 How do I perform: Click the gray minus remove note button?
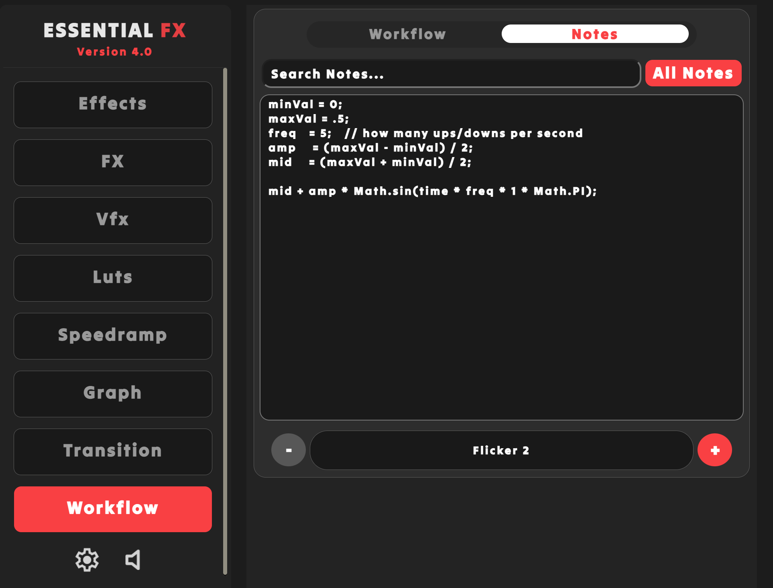click(288, 450)
